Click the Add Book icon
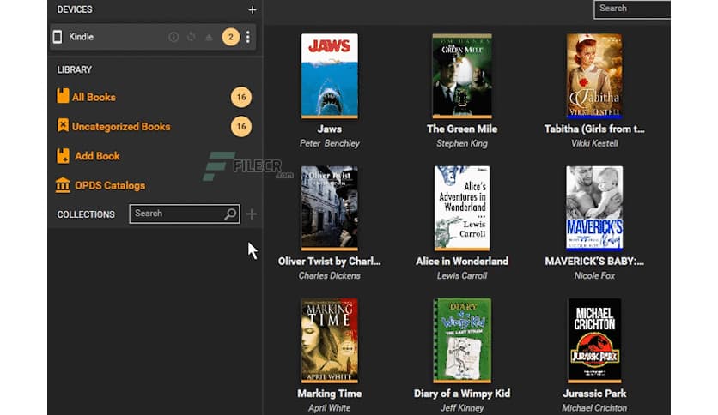Viewport: 718px width, 415px height. pyautogui.click(x=63, y=156)
